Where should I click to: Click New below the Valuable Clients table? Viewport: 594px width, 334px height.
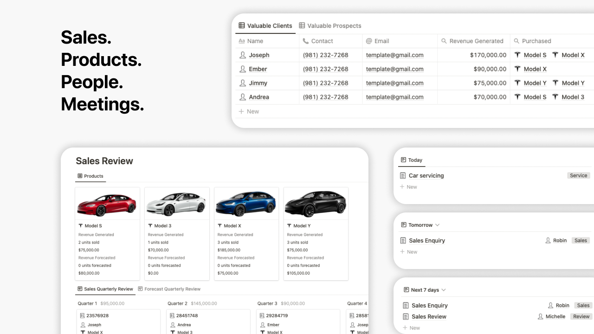click(249, 111)
